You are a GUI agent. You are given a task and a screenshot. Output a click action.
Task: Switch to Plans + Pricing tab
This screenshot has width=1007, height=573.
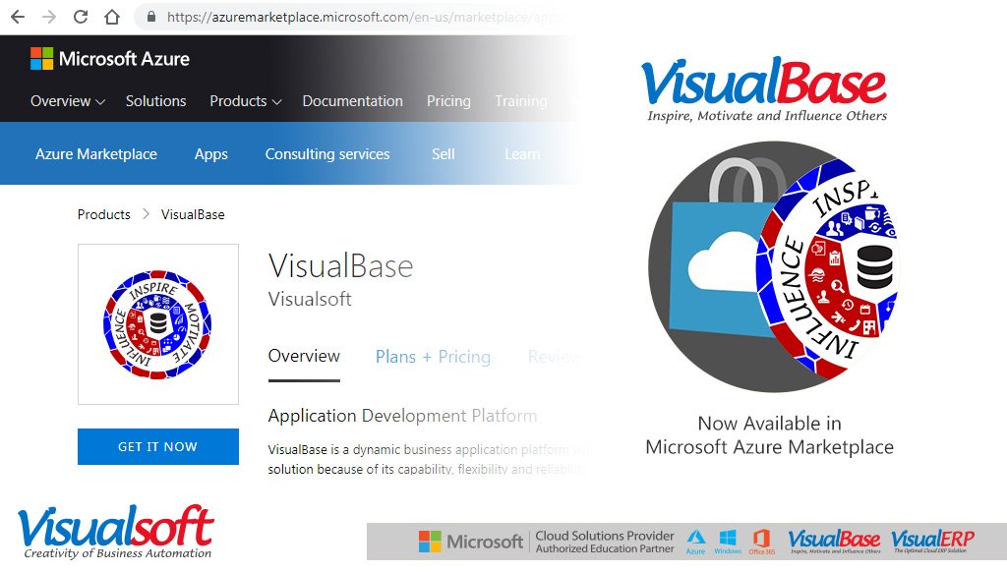(x=433, y=357)
